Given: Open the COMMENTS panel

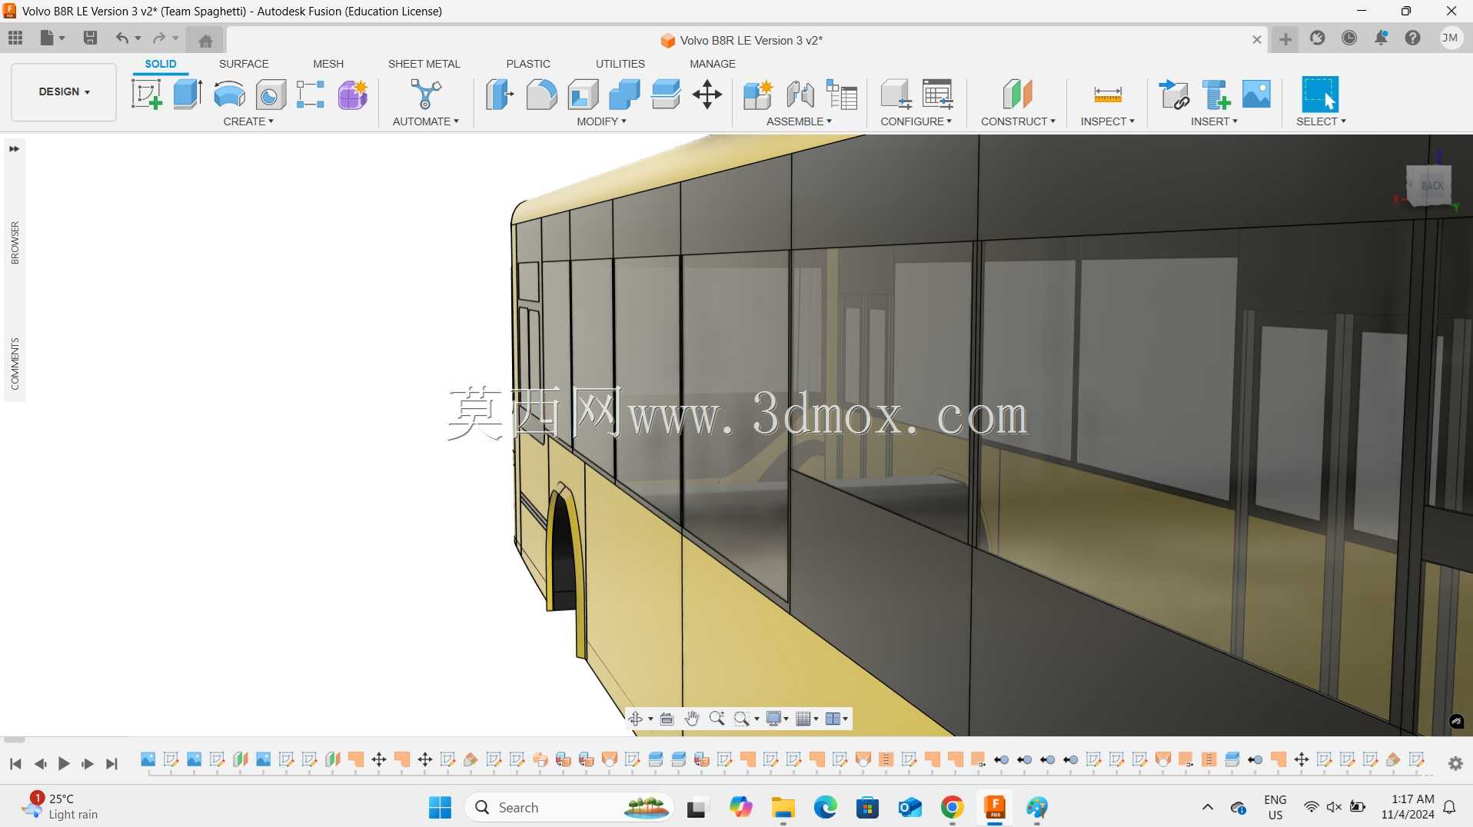Looking at the screenshot, I should pos(15,364).
